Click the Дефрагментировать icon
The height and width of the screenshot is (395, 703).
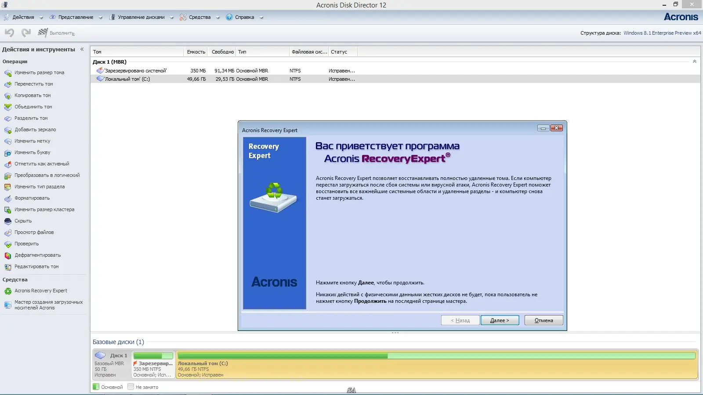coord(8,255)
